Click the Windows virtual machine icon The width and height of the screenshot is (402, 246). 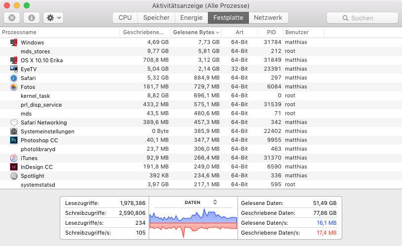click(14, 42)
